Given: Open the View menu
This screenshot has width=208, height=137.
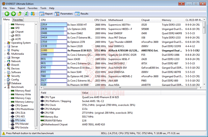Looking at the screenshot, I should pyautogui.click(x=12, y=8).
